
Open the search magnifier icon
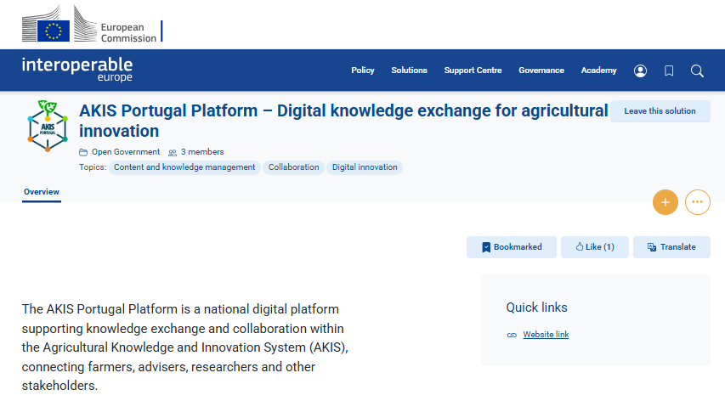click(x=697, y=71)
